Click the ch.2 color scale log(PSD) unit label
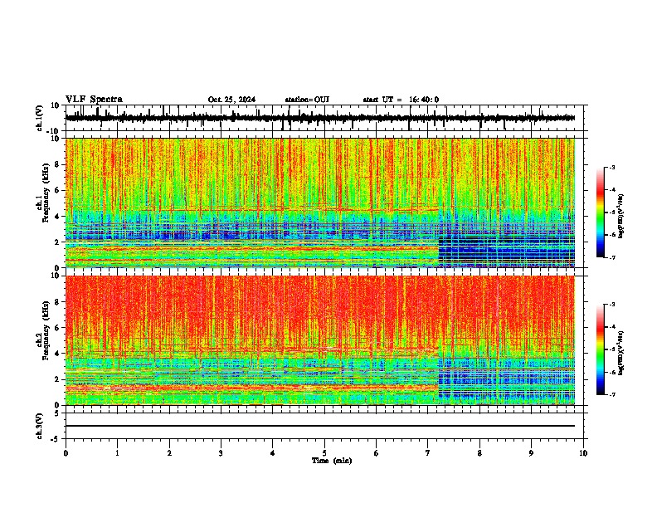This screenshot has height=508, width=657. [621, 353]
